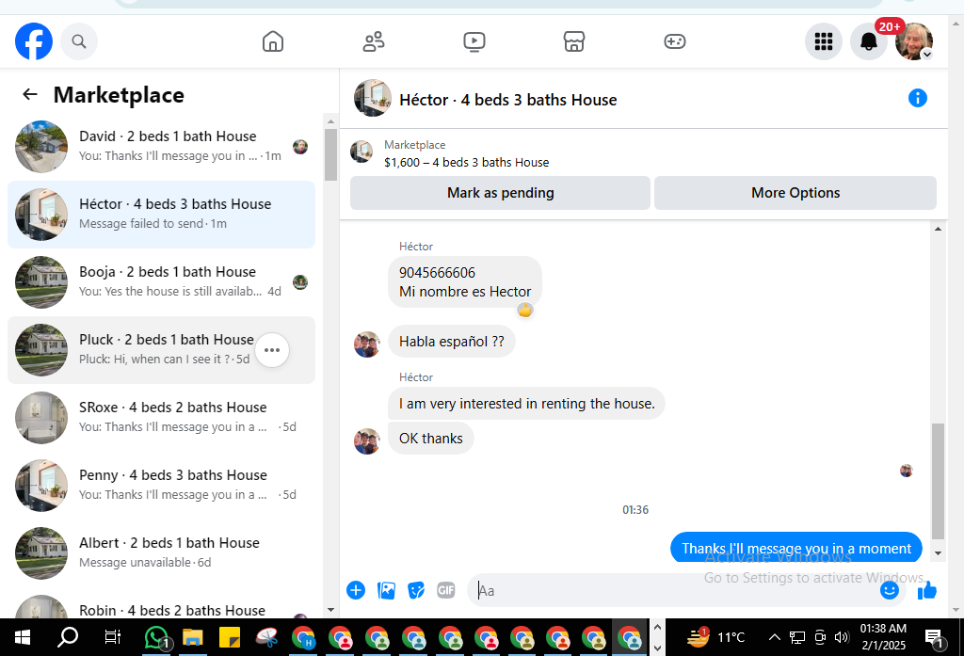Screen dimensions: 964x656
Task: Click conversation list scroll down arrow
Action: point(330,611)
